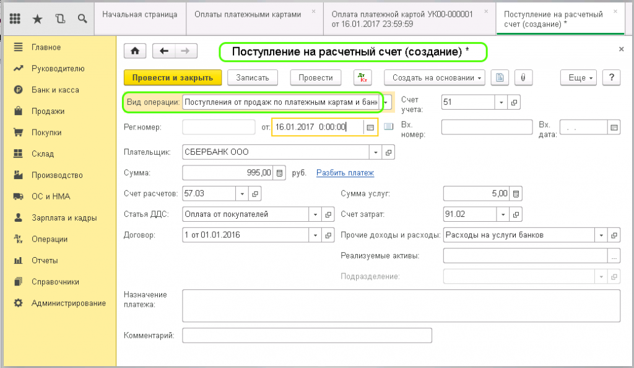
Task: Click inside the Комментарий input field
Action: [306, 335]
